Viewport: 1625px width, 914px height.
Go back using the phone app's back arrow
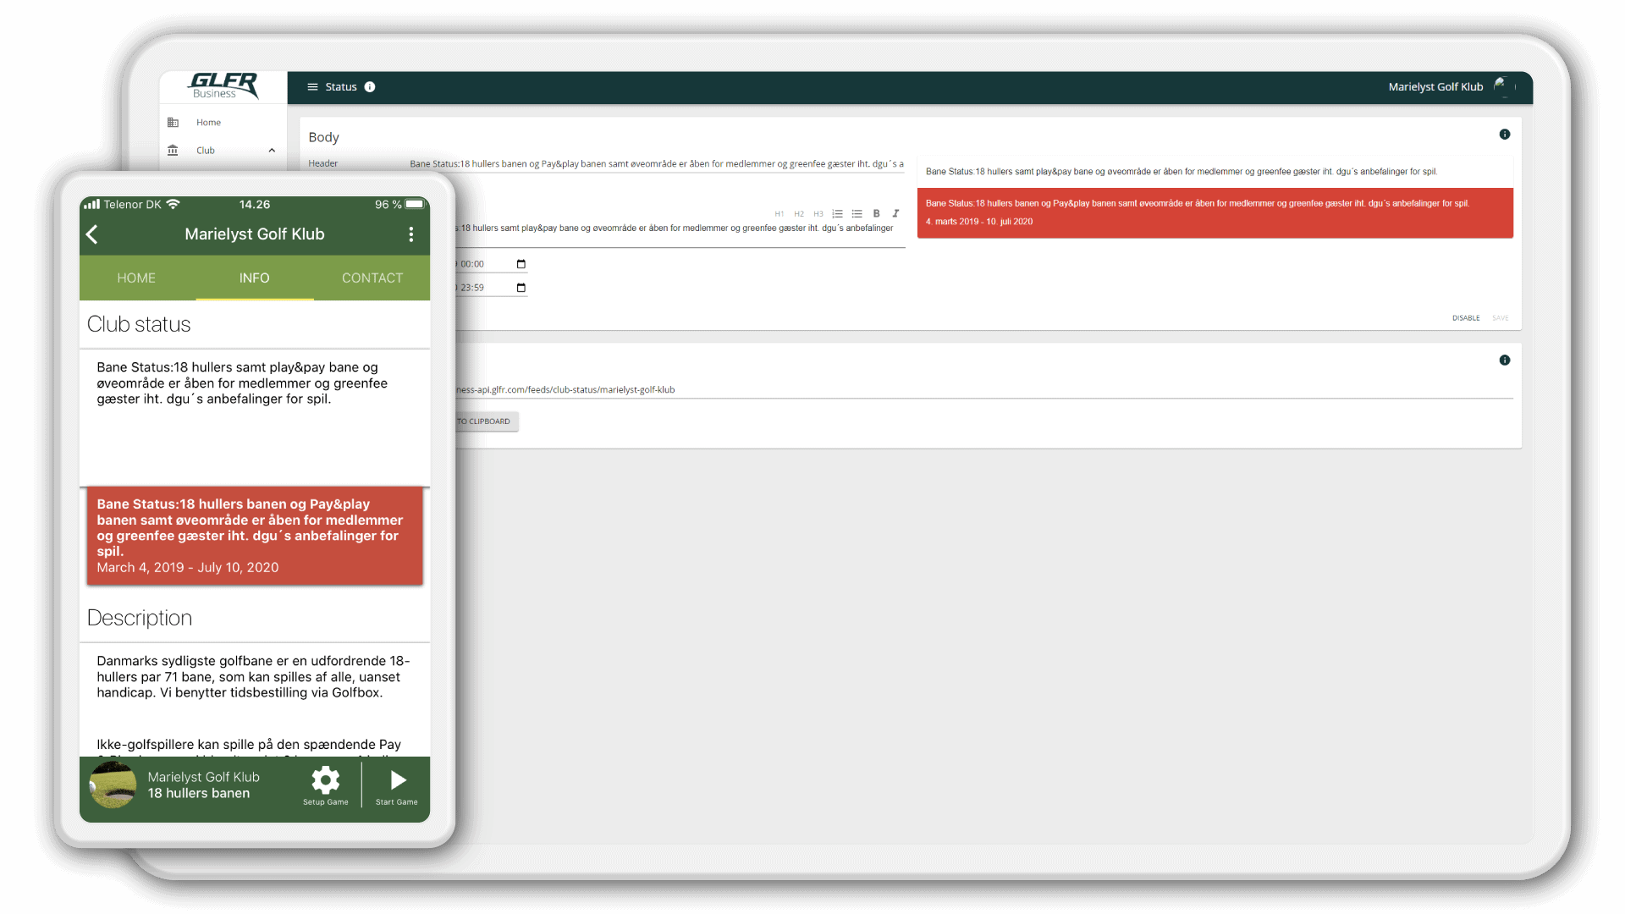click(x=93, y=234)
